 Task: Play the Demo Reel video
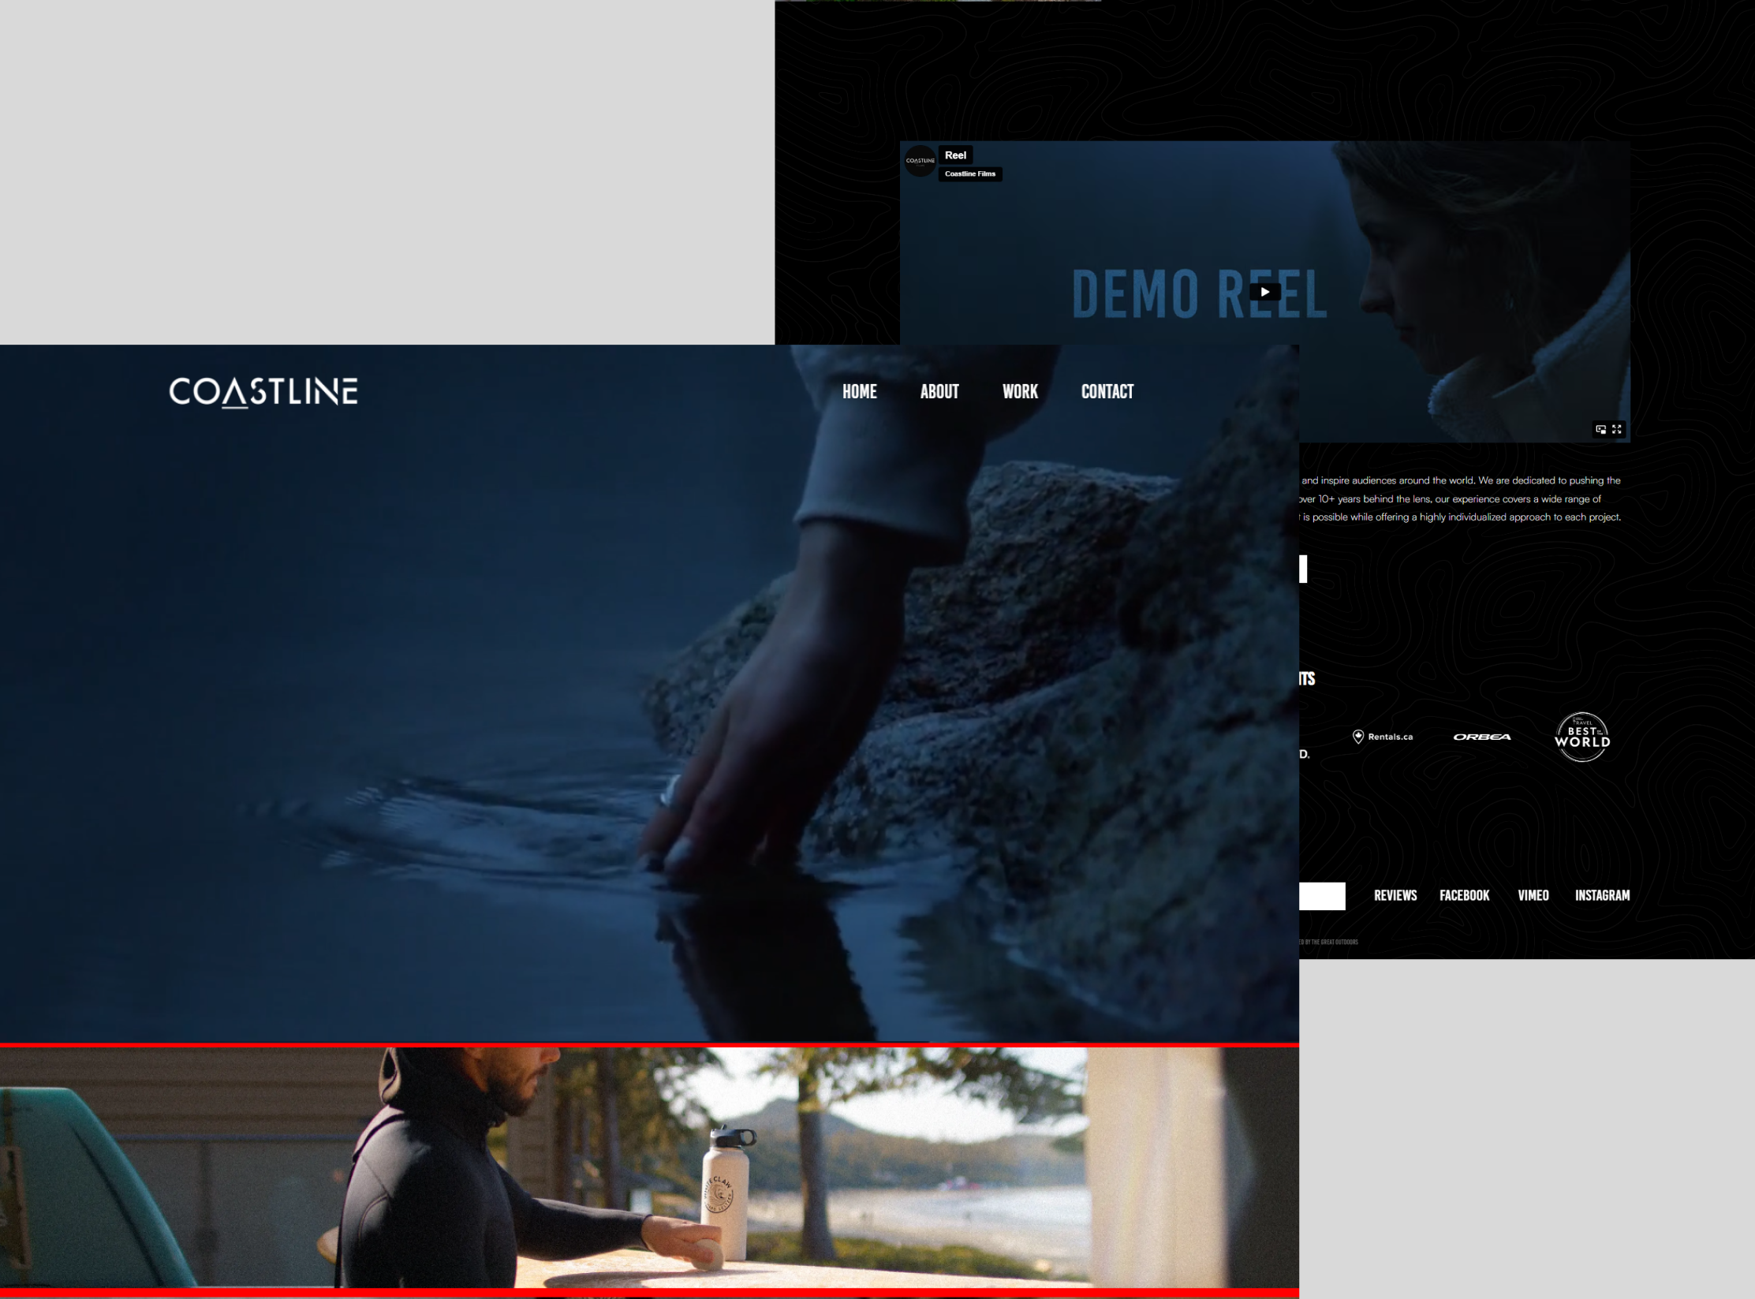(1264, 292)
